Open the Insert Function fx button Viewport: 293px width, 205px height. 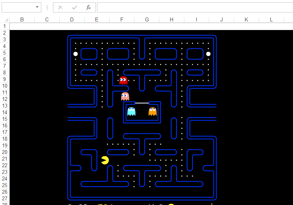tap(88, 7)
